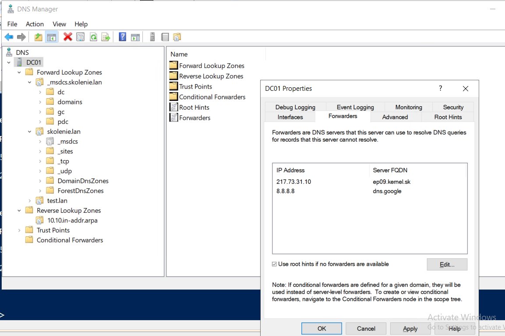Open the Action menu

[x=35, y=24]
